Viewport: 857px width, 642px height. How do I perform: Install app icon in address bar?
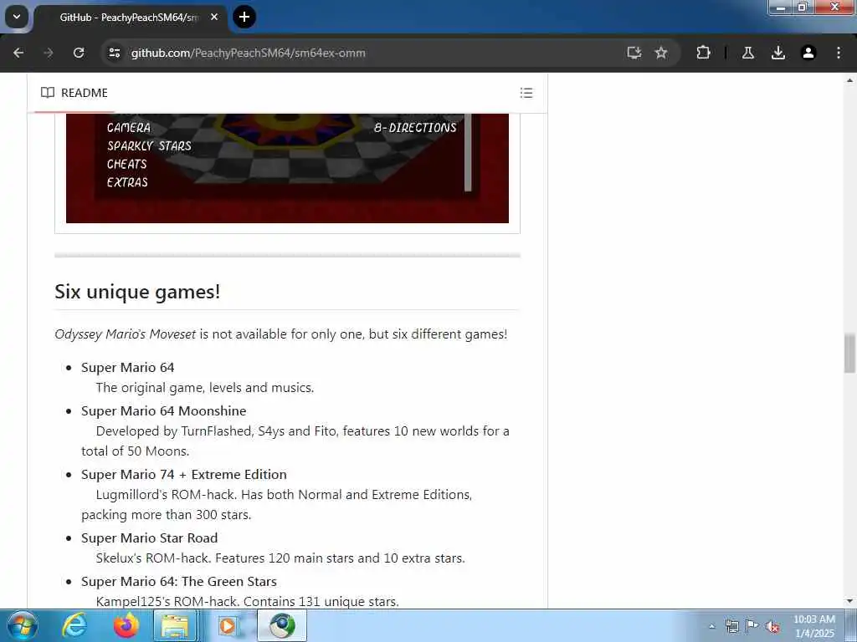[634, 53]
